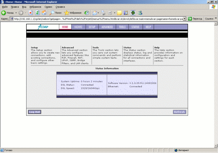The width and height of the screenshot is (218, 153).
Task: Open Mail icon dropdown arrow
Action: pos(98,13)
